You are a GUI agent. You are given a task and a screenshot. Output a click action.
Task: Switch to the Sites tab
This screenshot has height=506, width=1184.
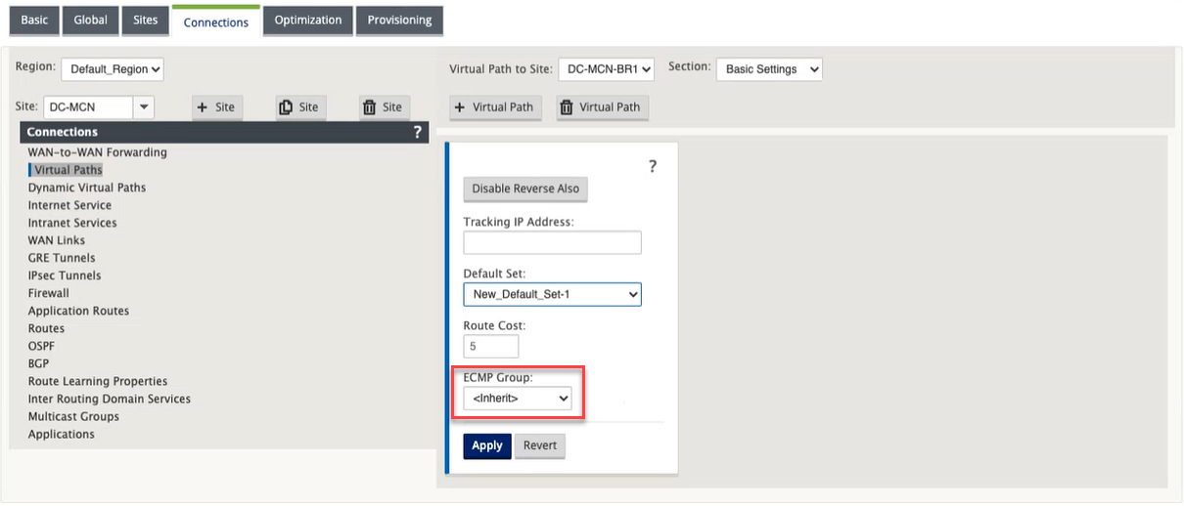tap(145, 21)
